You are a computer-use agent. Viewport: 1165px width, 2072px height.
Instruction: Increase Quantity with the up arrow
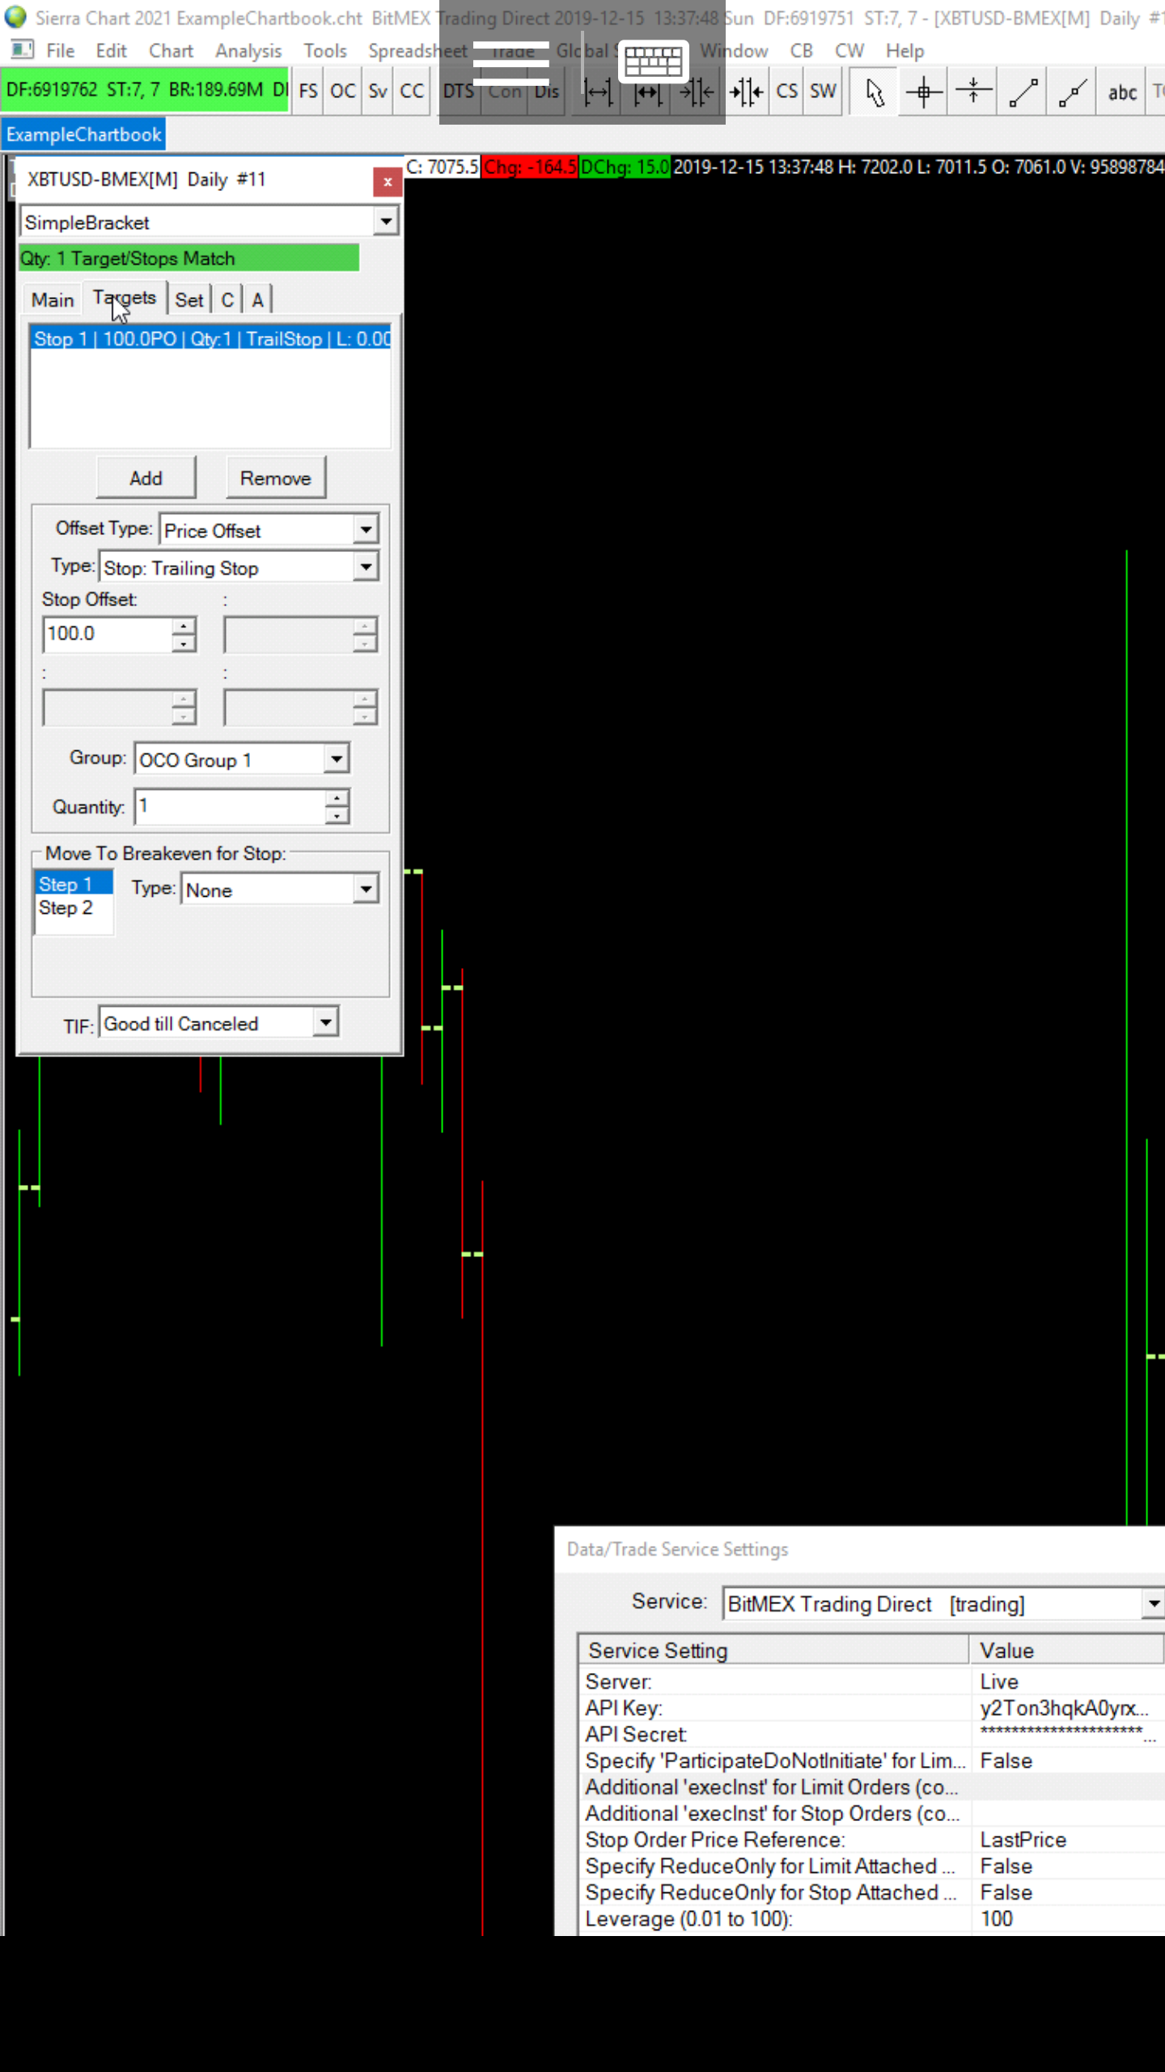click(337, 799)
